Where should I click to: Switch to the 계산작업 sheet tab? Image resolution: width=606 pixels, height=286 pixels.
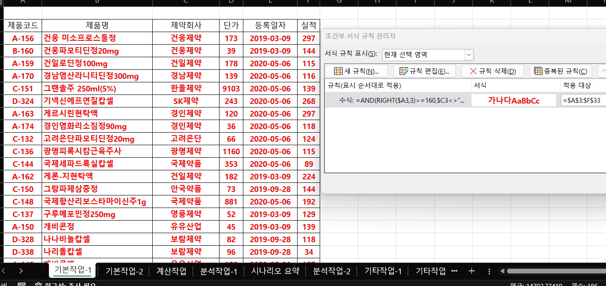[x=171, y=271]
